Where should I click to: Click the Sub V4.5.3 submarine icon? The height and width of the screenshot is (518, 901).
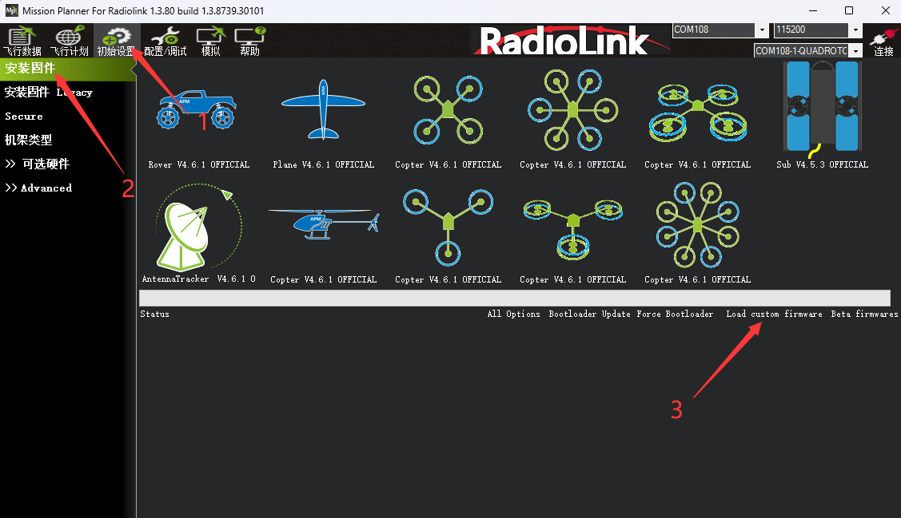[x=822, y=109]
